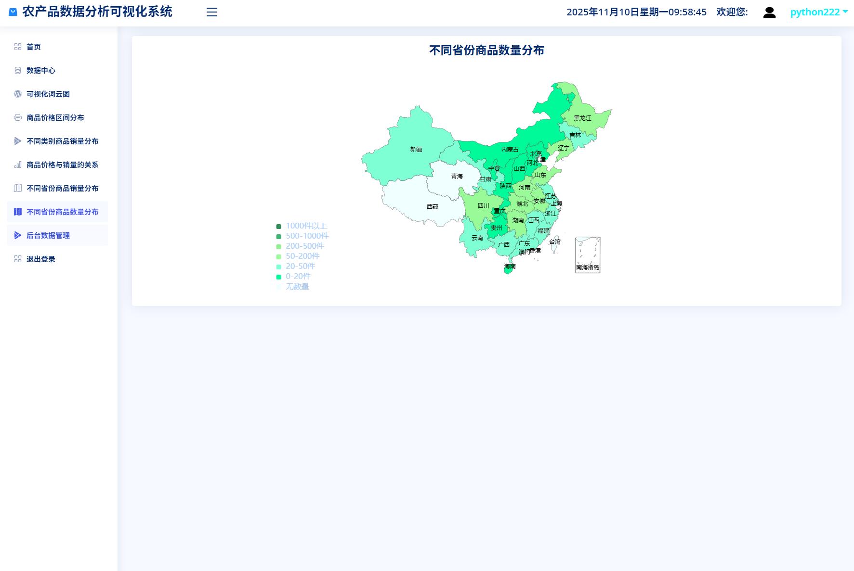Toggle the 50-200件 legend range
The image size is (854, 571).
pyautogui.click(x=298, y=256)
